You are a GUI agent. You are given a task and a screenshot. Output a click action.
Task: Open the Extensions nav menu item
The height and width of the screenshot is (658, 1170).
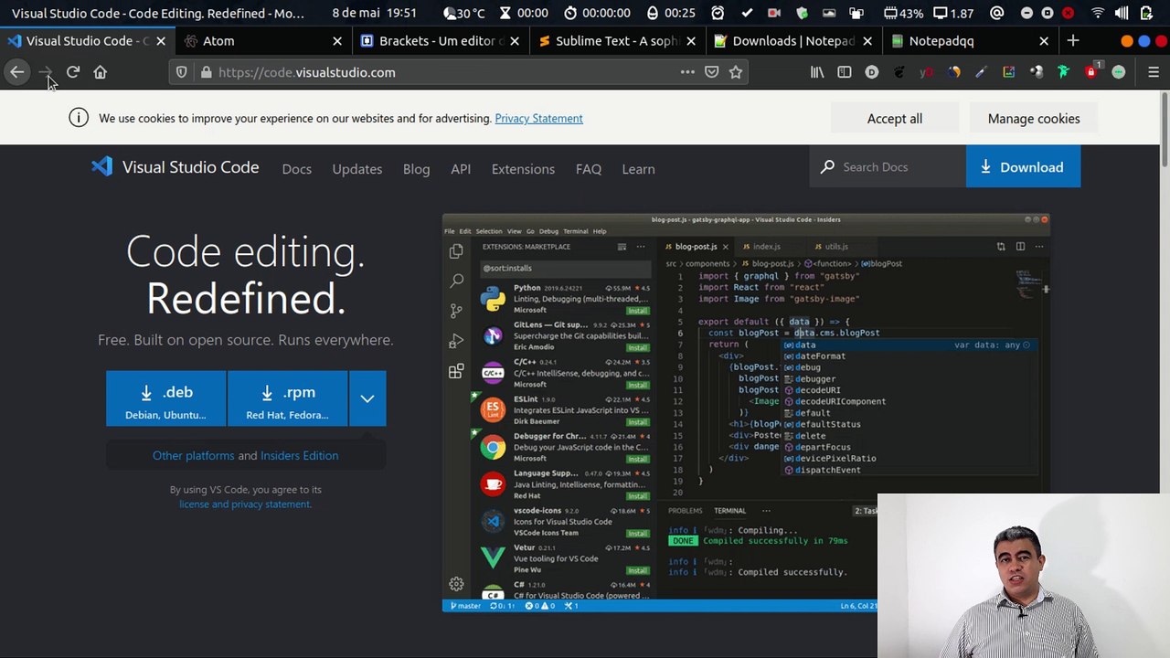pos(523,169)
